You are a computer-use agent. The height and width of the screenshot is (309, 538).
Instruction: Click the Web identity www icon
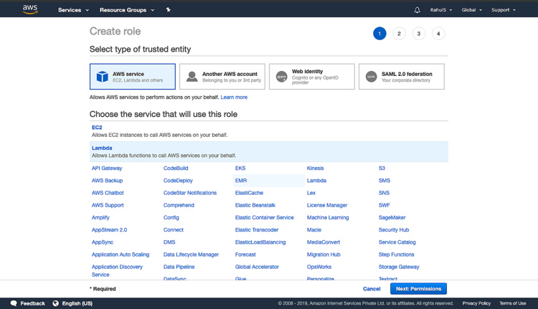click(x=281, y=77)
